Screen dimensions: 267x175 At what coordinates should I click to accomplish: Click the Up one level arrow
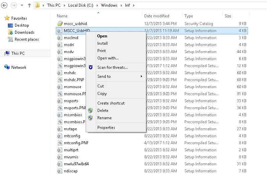tap(29, 5)
